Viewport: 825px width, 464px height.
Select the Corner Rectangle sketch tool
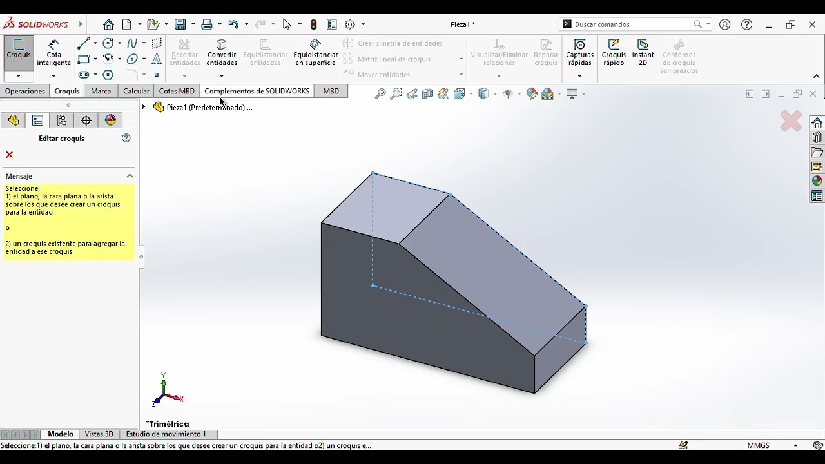[83, 59]
